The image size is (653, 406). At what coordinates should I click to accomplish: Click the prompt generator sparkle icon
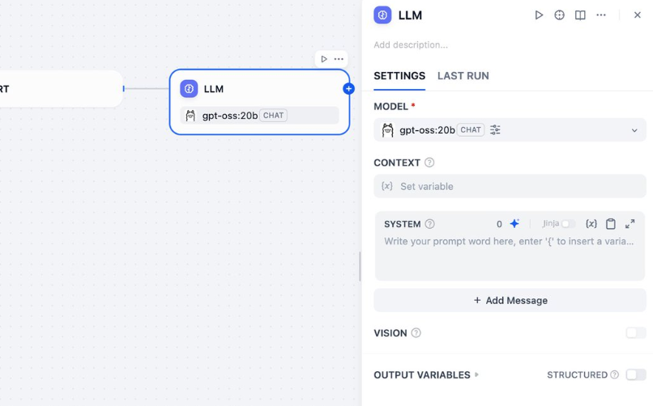point(514,224)
